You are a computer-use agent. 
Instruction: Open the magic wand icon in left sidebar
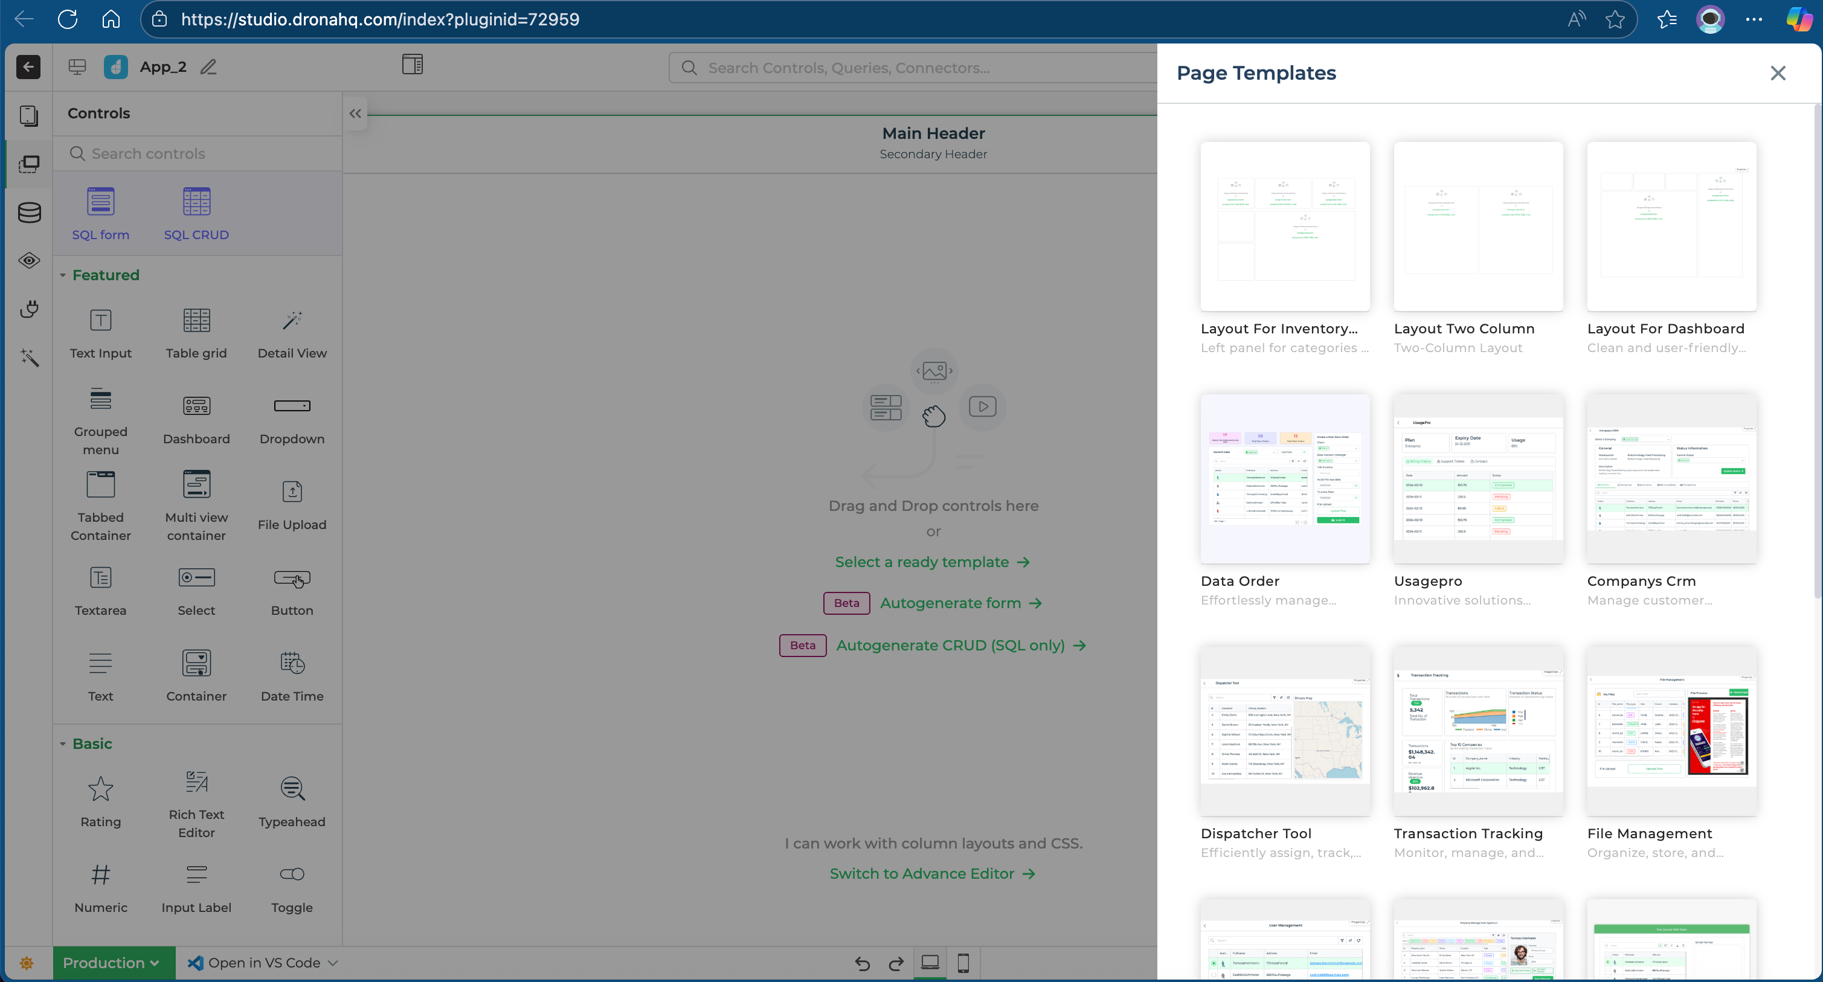point(29,358)
